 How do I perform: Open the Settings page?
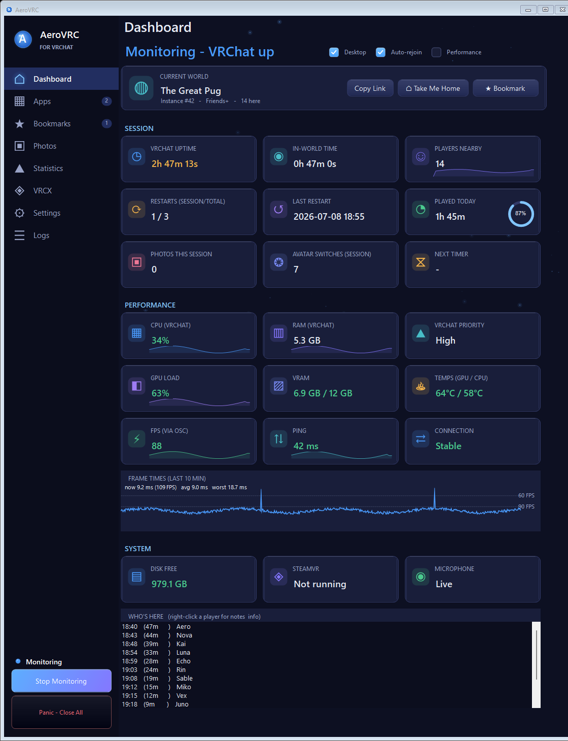pos(61,213)
